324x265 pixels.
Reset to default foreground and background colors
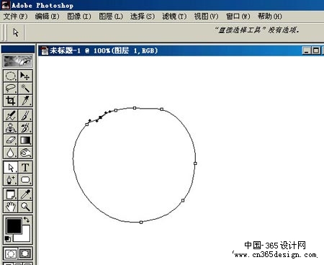pos(7,239)
